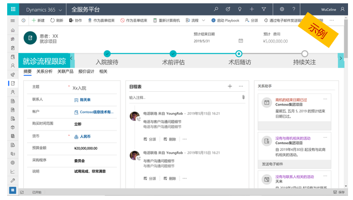This screenshot has height=200, width=353.
Task: Go to Home in the sidebar
Action: [13, 30]
